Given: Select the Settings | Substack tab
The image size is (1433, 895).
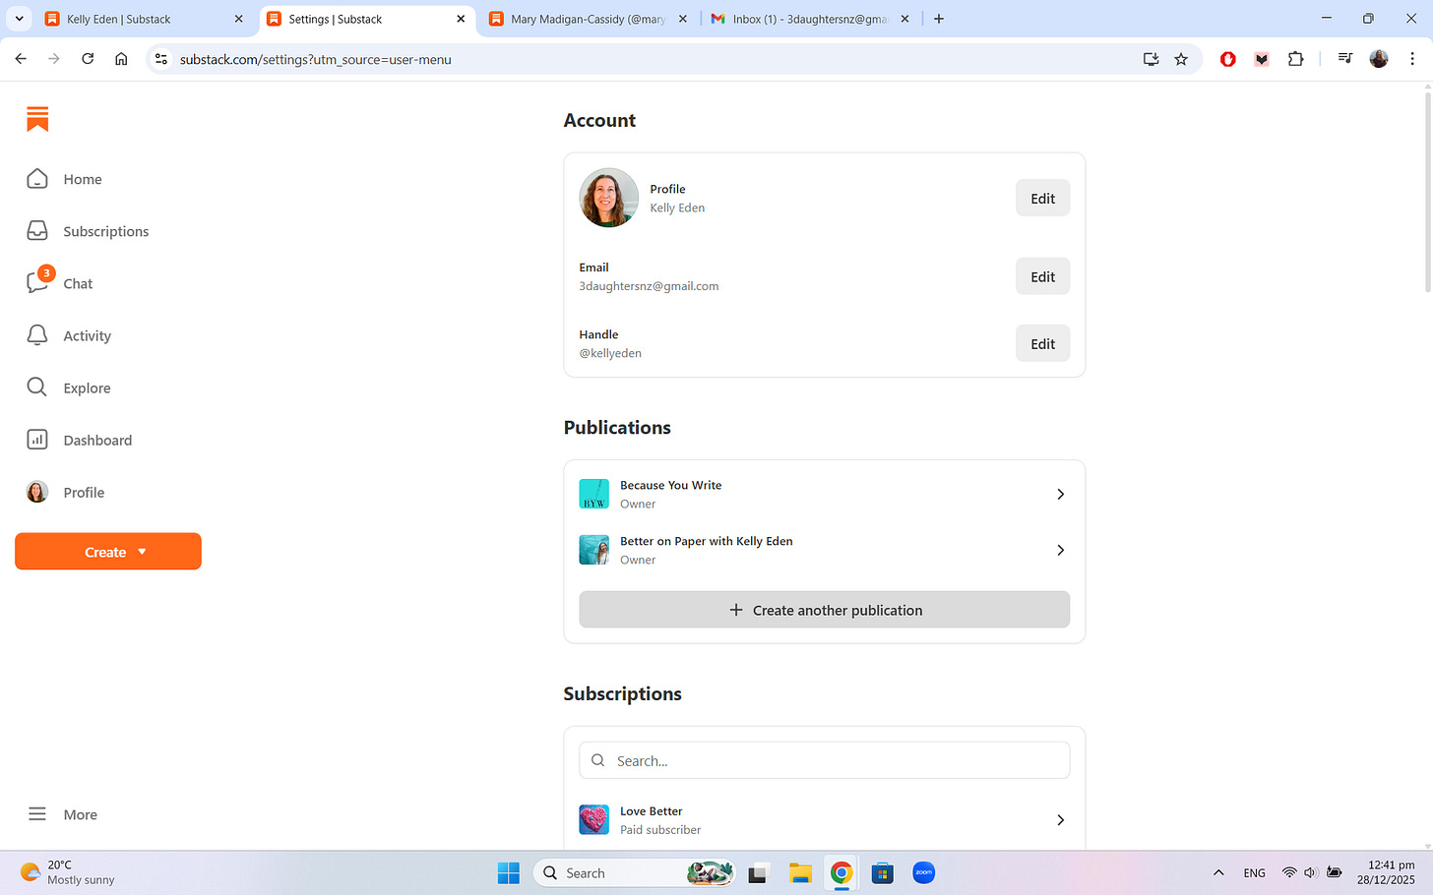Looking at the screenshot, I should coord(366,19).
